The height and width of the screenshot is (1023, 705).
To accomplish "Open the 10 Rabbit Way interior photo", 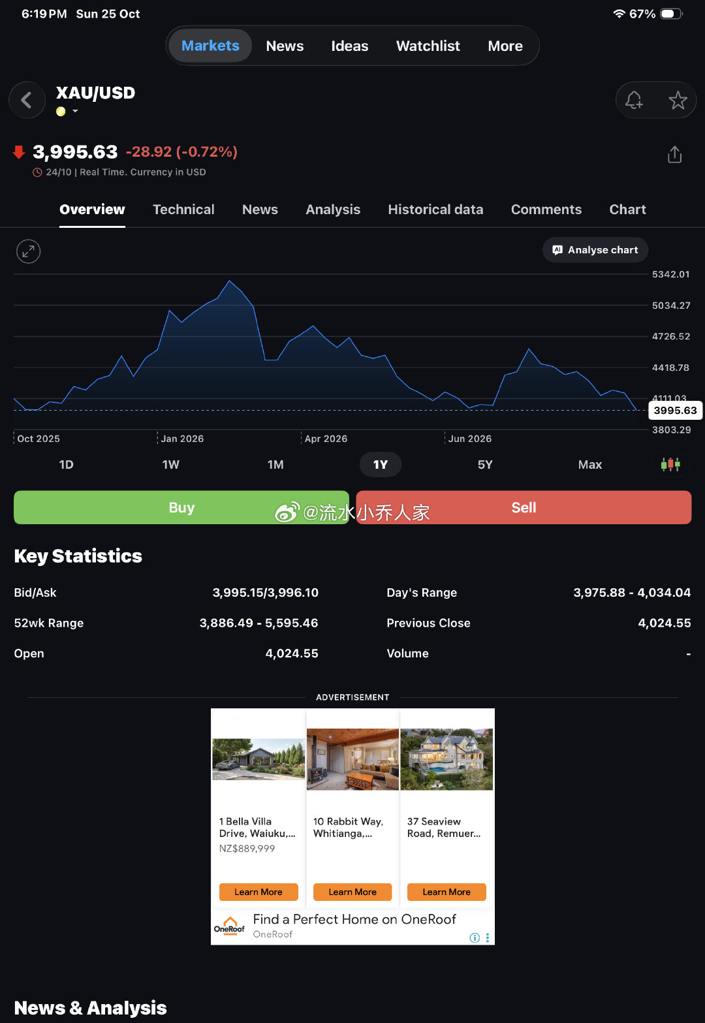I will pos(352,759).
